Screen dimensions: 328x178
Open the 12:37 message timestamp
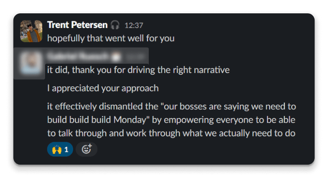(x=133, y=25)
